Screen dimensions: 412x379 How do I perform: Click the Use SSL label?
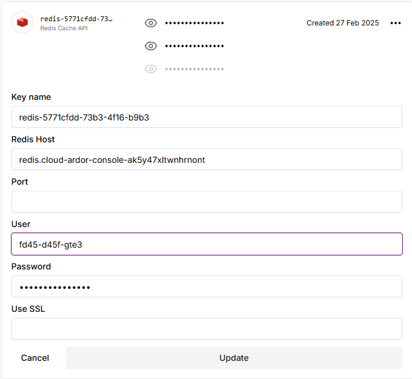(x=28, y=309)
